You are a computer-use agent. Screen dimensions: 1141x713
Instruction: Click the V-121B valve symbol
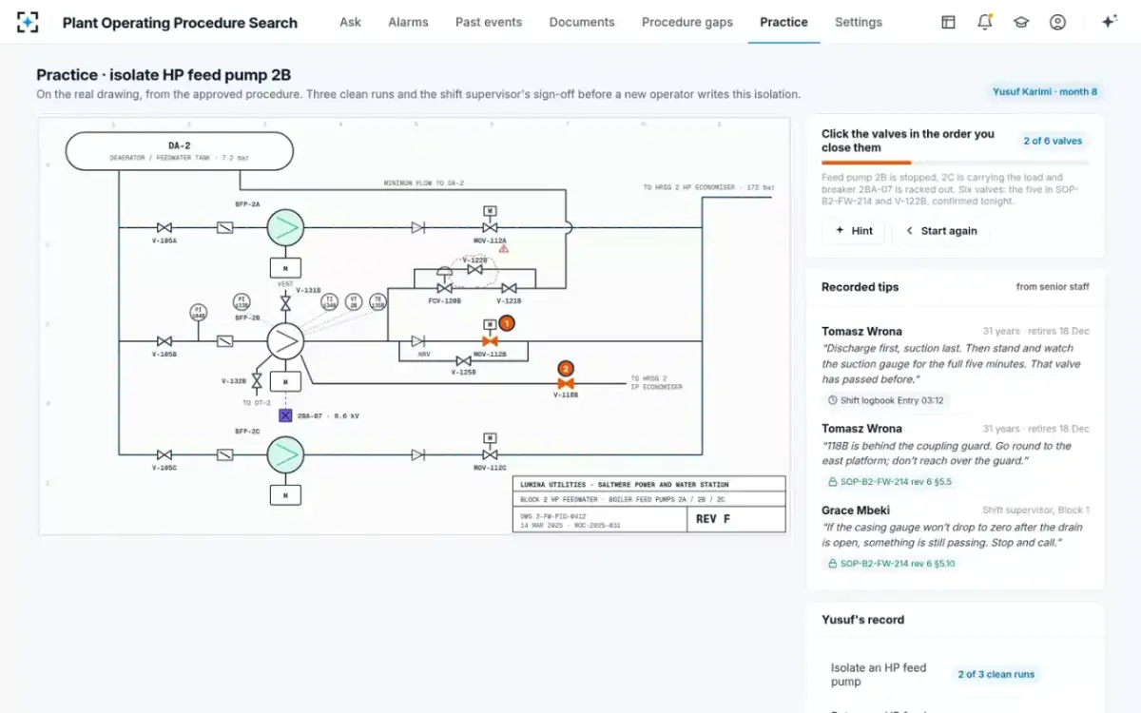coord(509,288)
